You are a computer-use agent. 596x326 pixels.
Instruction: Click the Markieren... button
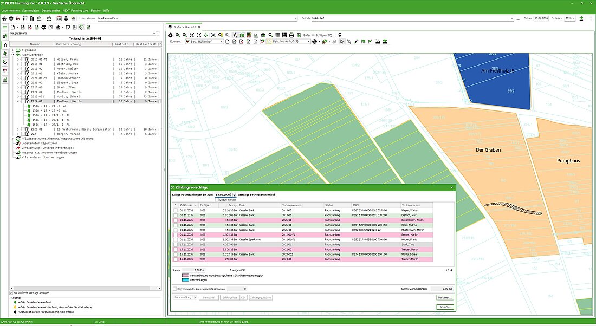[444, 298]
